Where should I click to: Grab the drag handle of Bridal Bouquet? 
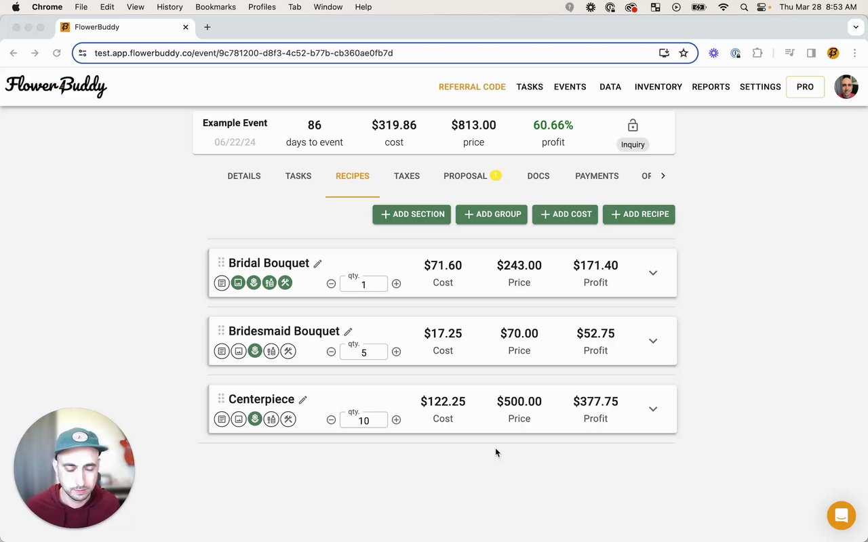[221, 262]
